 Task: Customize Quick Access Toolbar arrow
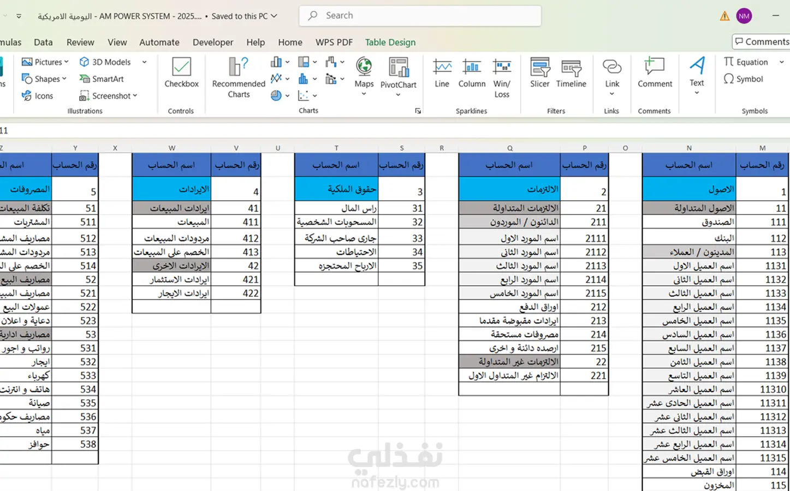pyautogui.click(x=19, y=16)
